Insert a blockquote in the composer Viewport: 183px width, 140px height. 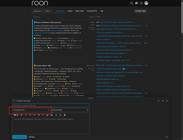point(39,115)
